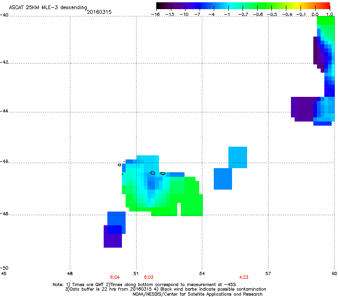Click the latitude axis label "-44"
Viewport: 338px width, 297px height.
click(x=4, y=111)
